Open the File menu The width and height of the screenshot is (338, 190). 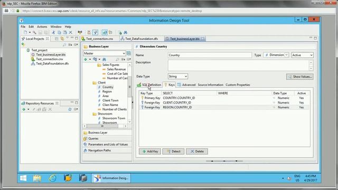[23, 27]
